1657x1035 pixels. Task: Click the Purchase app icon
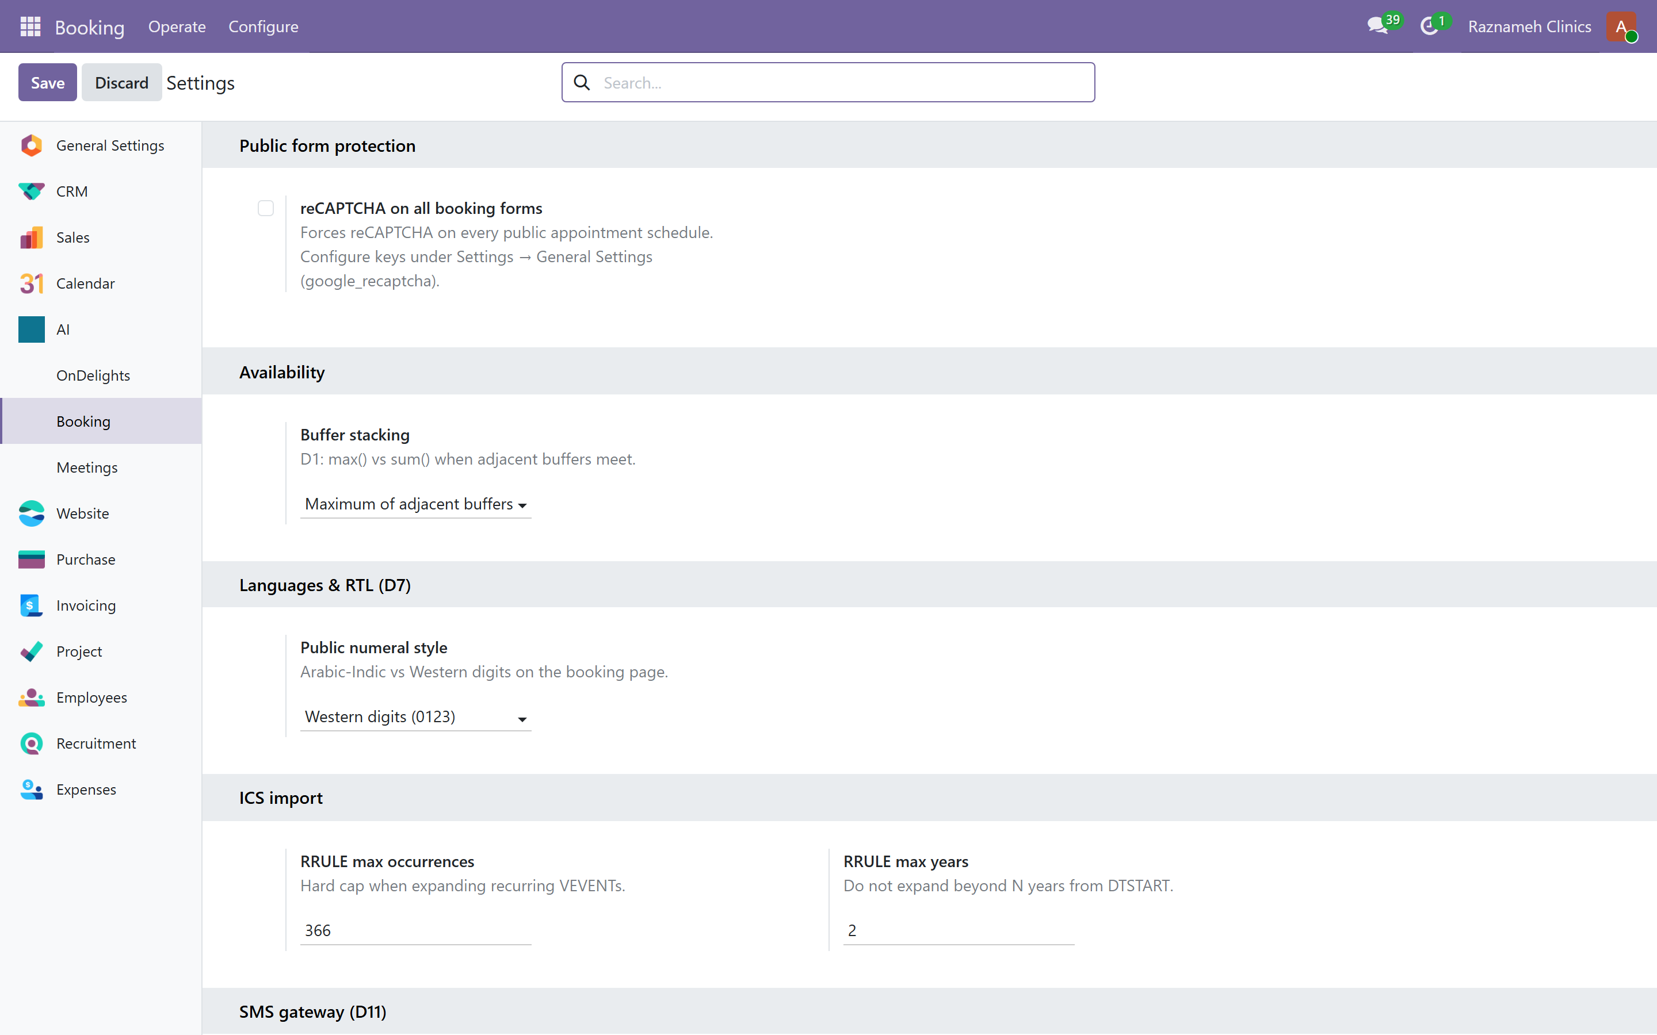[32, 559]
